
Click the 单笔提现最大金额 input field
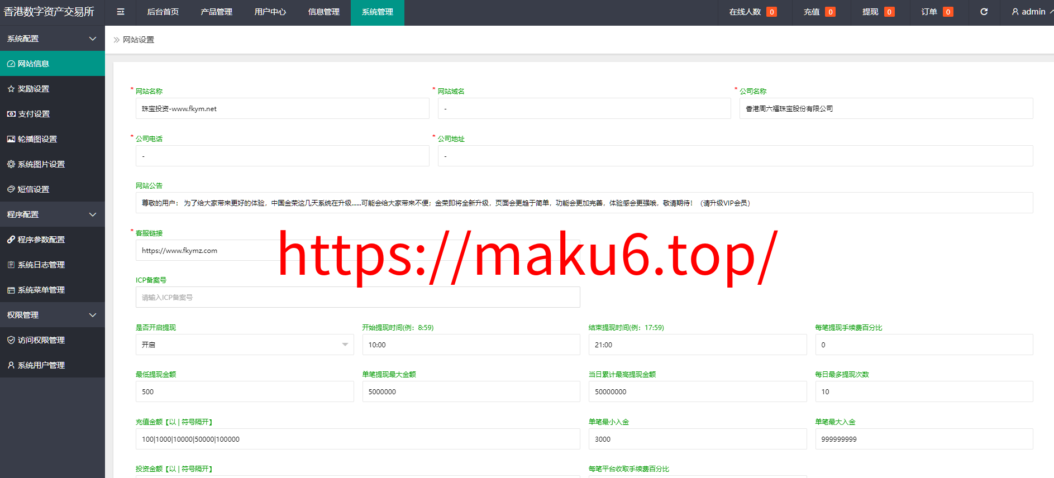[471, 391]
